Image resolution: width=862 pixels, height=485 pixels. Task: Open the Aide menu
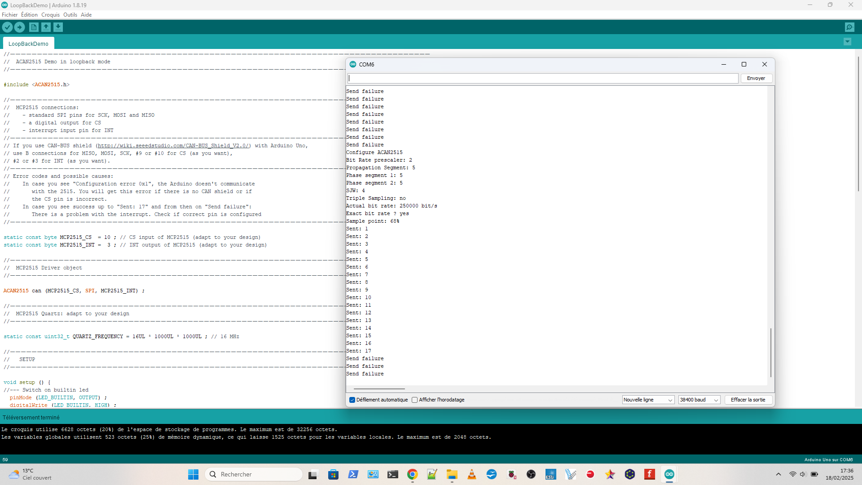(86, 15)
